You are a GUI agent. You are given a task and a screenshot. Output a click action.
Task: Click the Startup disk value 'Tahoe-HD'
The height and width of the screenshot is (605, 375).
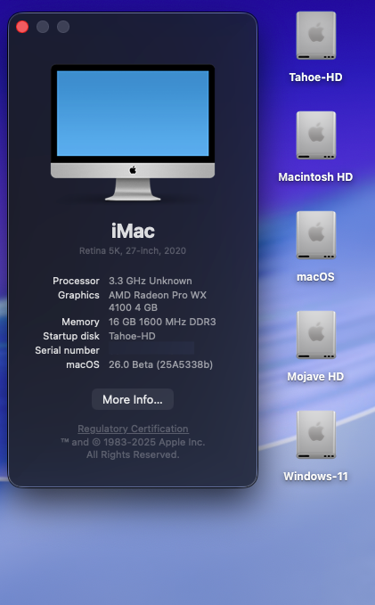coord(132,336)
